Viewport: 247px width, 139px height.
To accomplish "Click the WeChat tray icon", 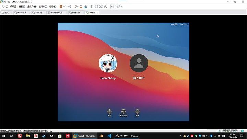I will pos(196,136).
